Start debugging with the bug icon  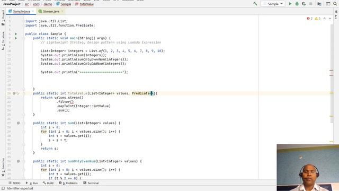[297, 4]
